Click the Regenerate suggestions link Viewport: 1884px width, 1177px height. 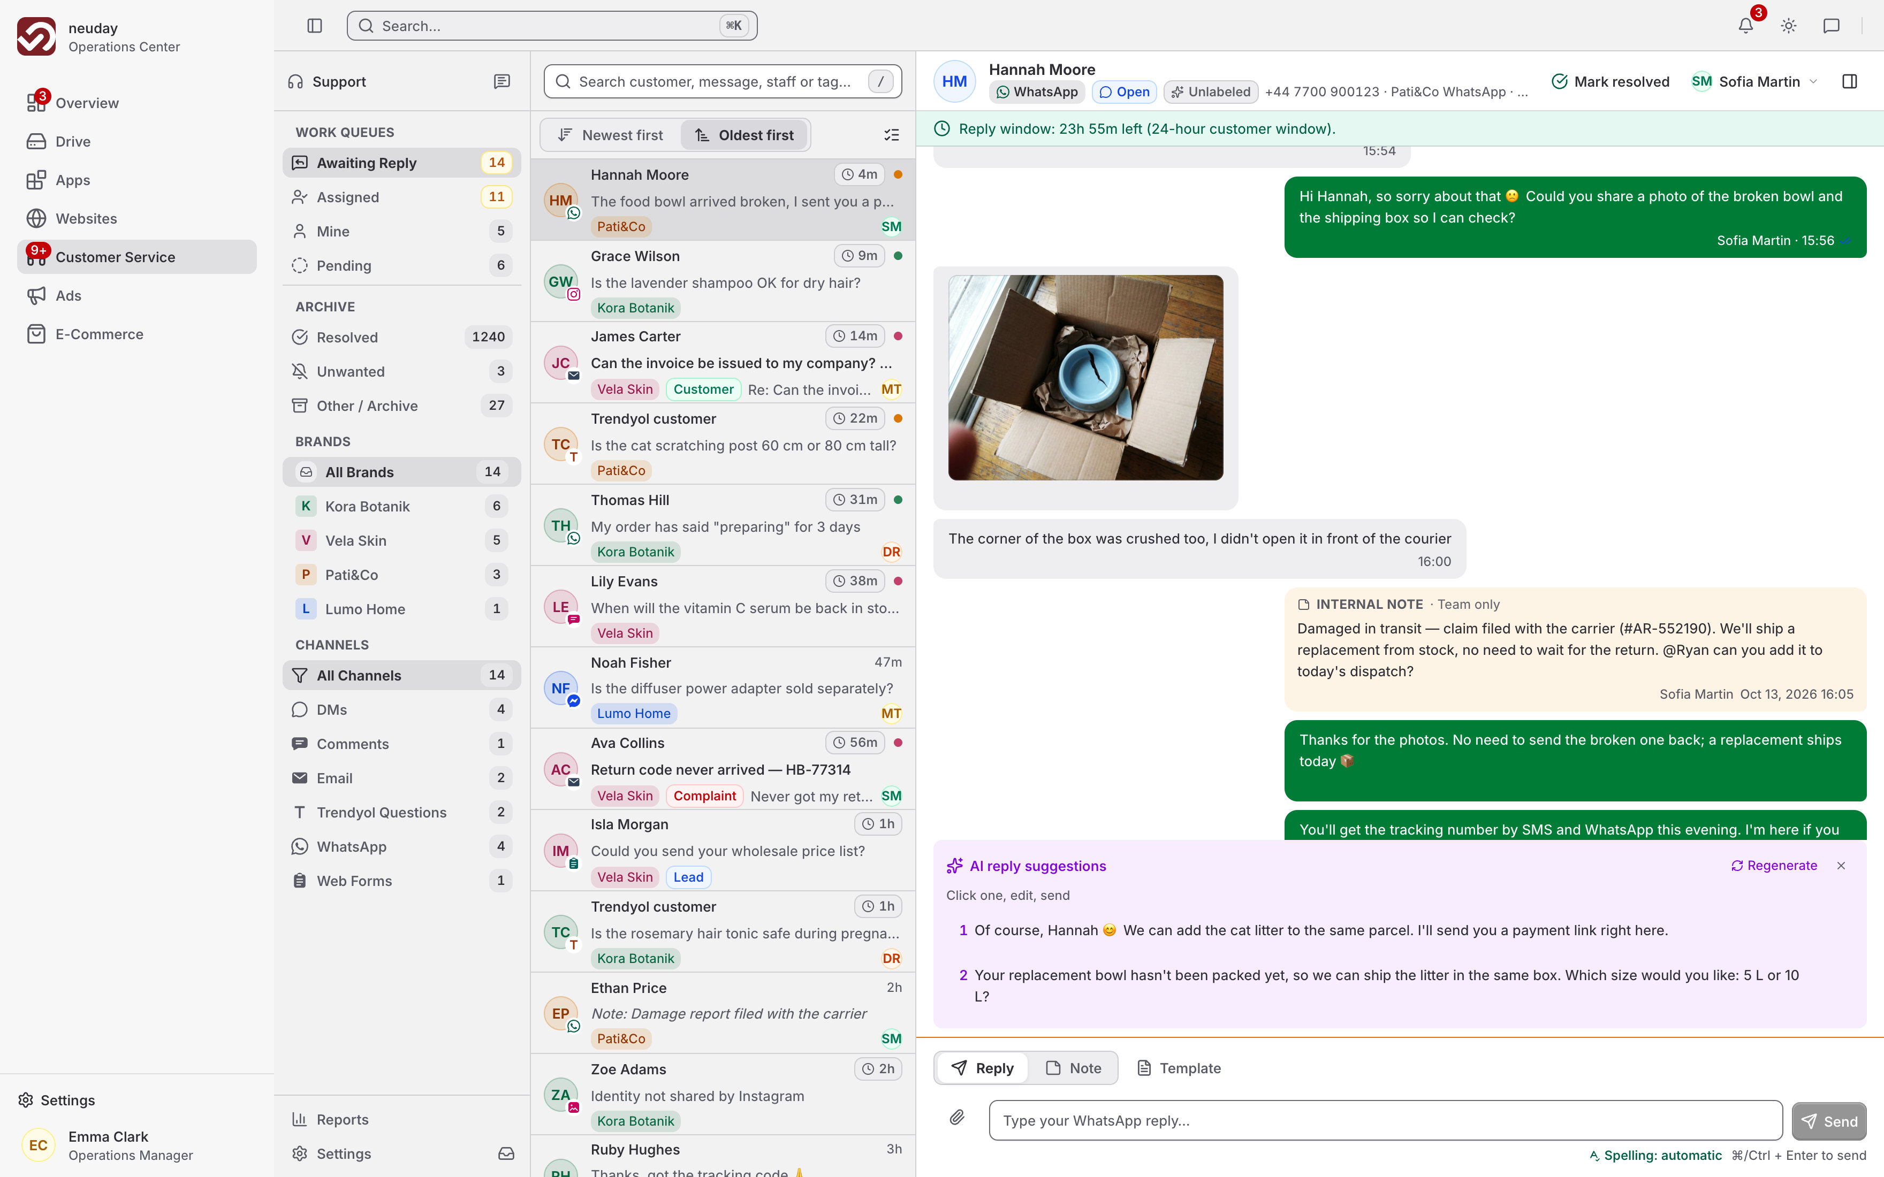(x=1773, y=866)
